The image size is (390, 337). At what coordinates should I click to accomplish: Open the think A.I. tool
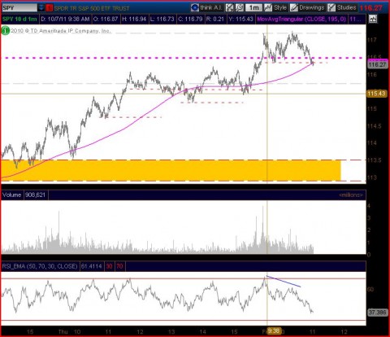pos(206,7)
